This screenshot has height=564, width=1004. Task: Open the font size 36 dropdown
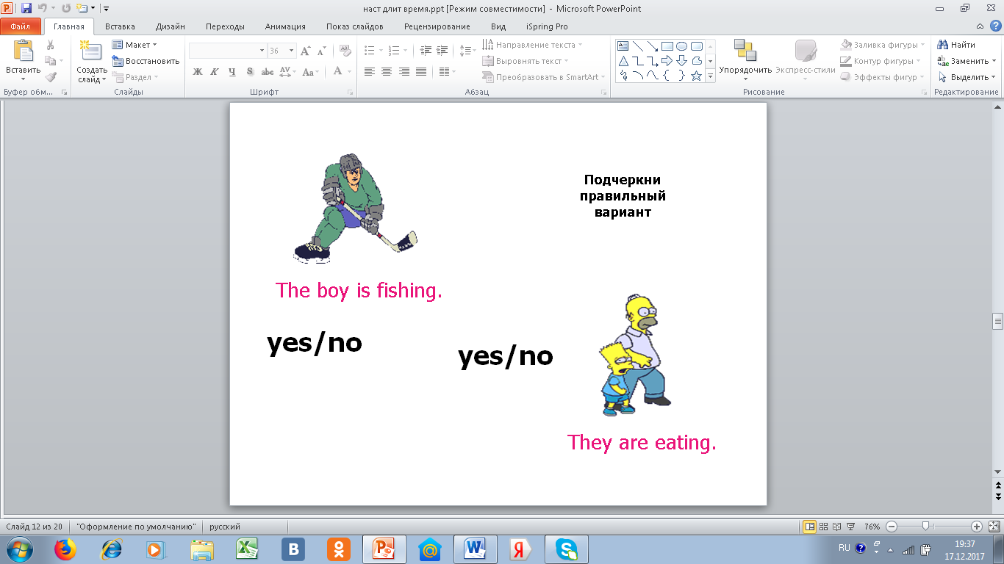point(292,51)
